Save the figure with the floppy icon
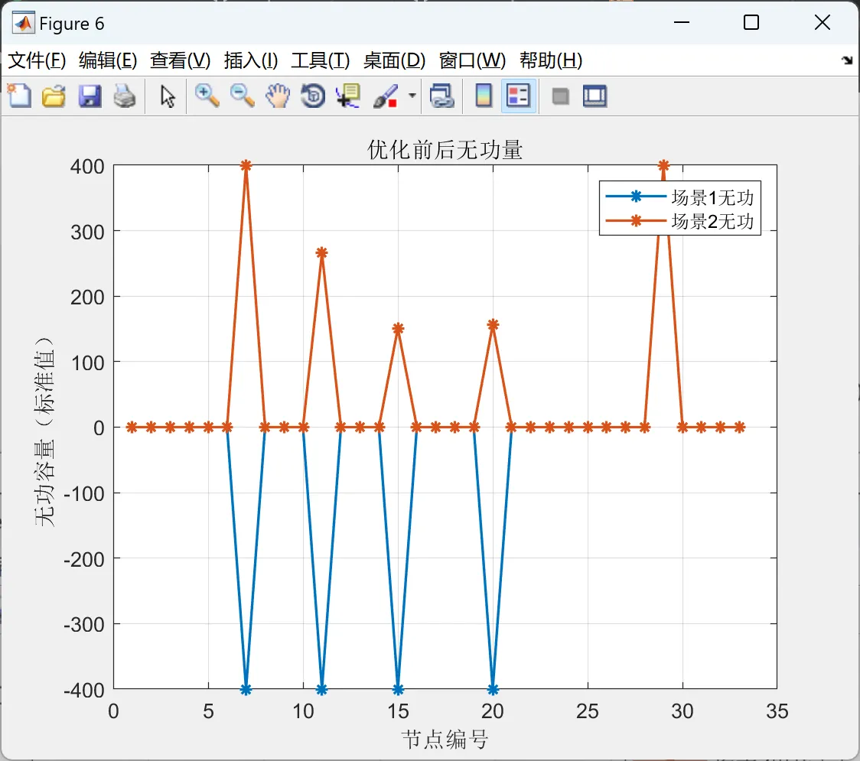The image size is (860, 761). tap(90, 96)
